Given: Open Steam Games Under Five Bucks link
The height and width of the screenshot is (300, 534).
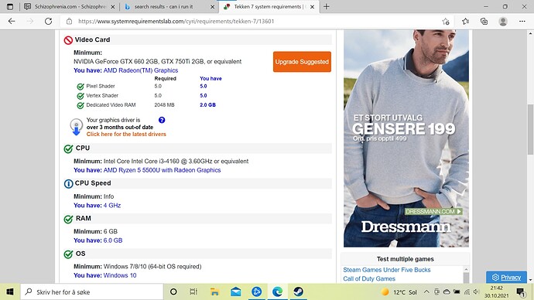Looking at the screenshot, I should click(386, 270).
